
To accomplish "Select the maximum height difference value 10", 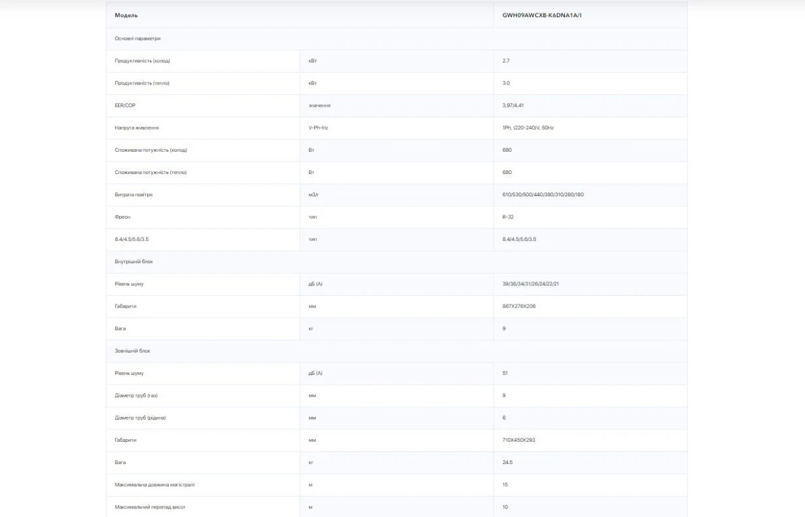I will pos(505,507).
